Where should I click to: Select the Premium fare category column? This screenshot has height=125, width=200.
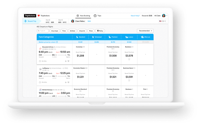click(x=113, y=37)
